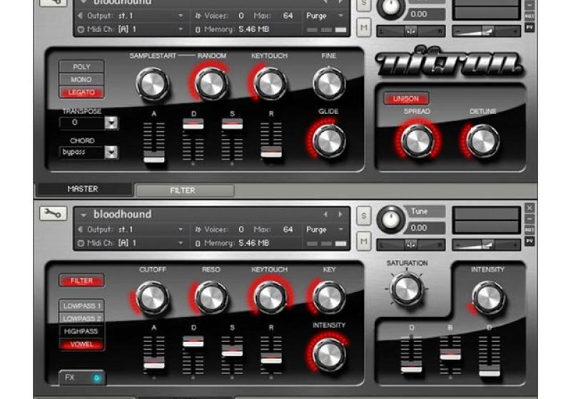Viewport: 571px width, 399px height.
Task: Select VOWEL filter type
Action: click(x=81, y=344)
